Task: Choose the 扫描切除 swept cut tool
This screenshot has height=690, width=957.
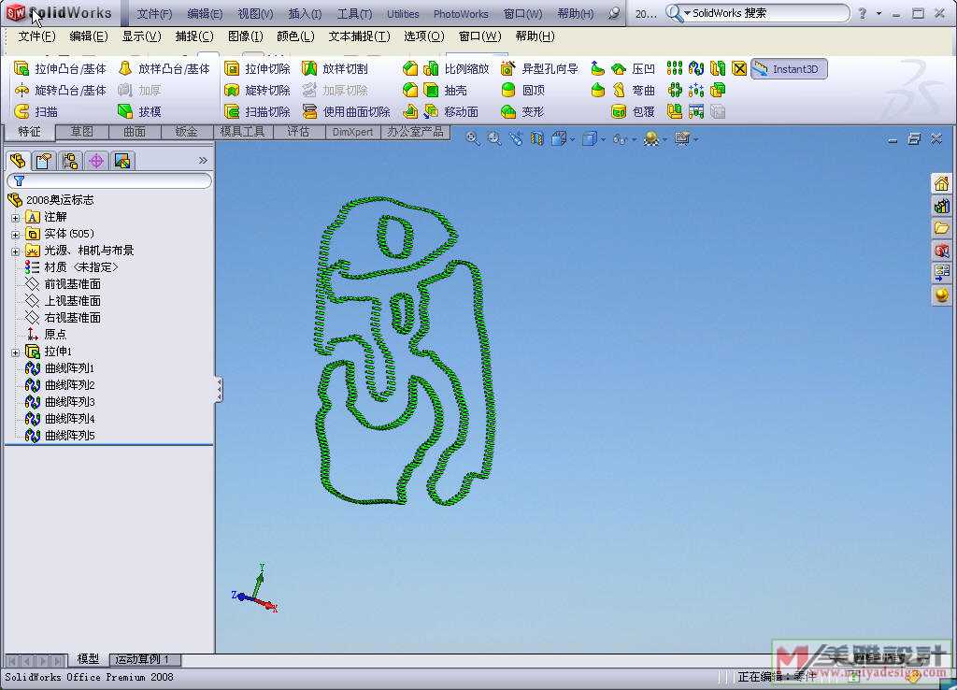Action: pos(257,112)
